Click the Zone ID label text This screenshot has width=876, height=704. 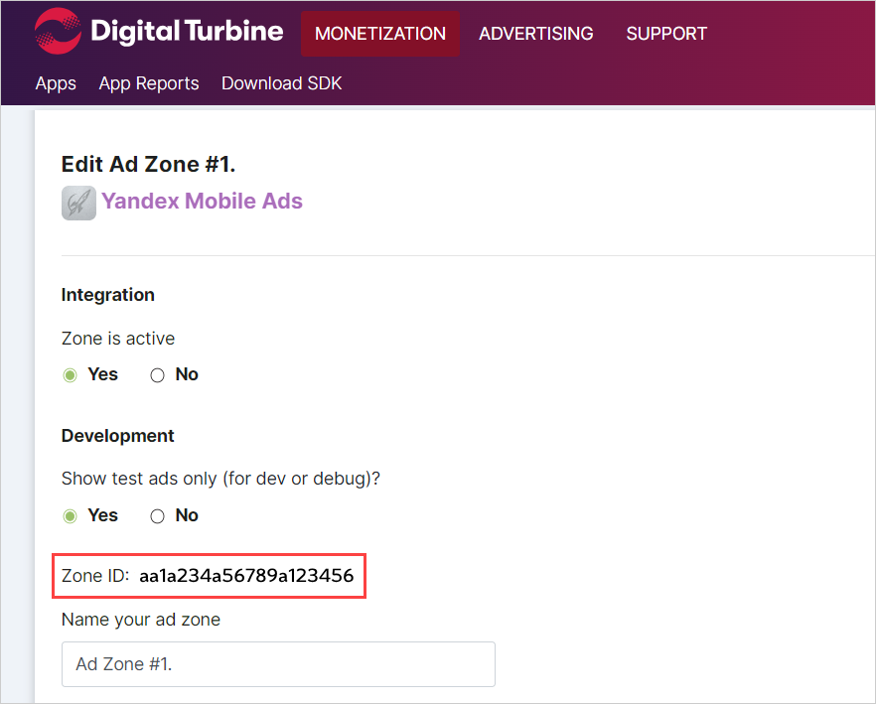point(95,576)
